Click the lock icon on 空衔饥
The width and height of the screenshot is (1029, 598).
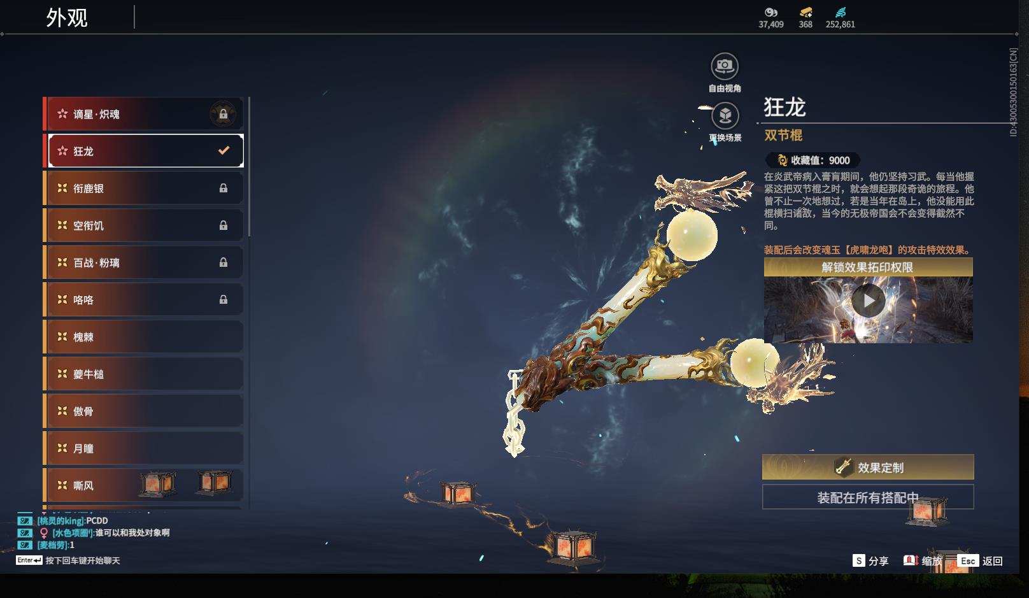coord(224,225)
